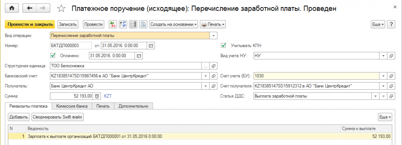This screenshot has width=402, height=145.
Task: Open attached report document icon
Action: tap(143, 24)
